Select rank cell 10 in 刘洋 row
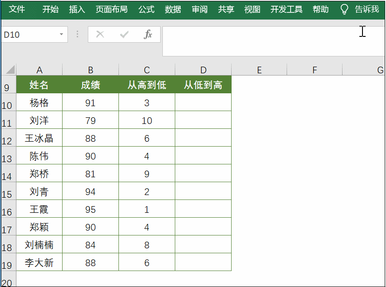The height and width of the screenshot is (287, 386). click(x=147, y=120)
